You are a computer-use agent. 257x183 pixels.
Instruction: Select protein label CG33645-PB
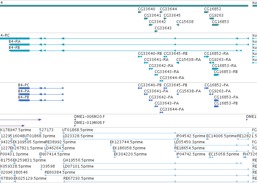point(175,85)
